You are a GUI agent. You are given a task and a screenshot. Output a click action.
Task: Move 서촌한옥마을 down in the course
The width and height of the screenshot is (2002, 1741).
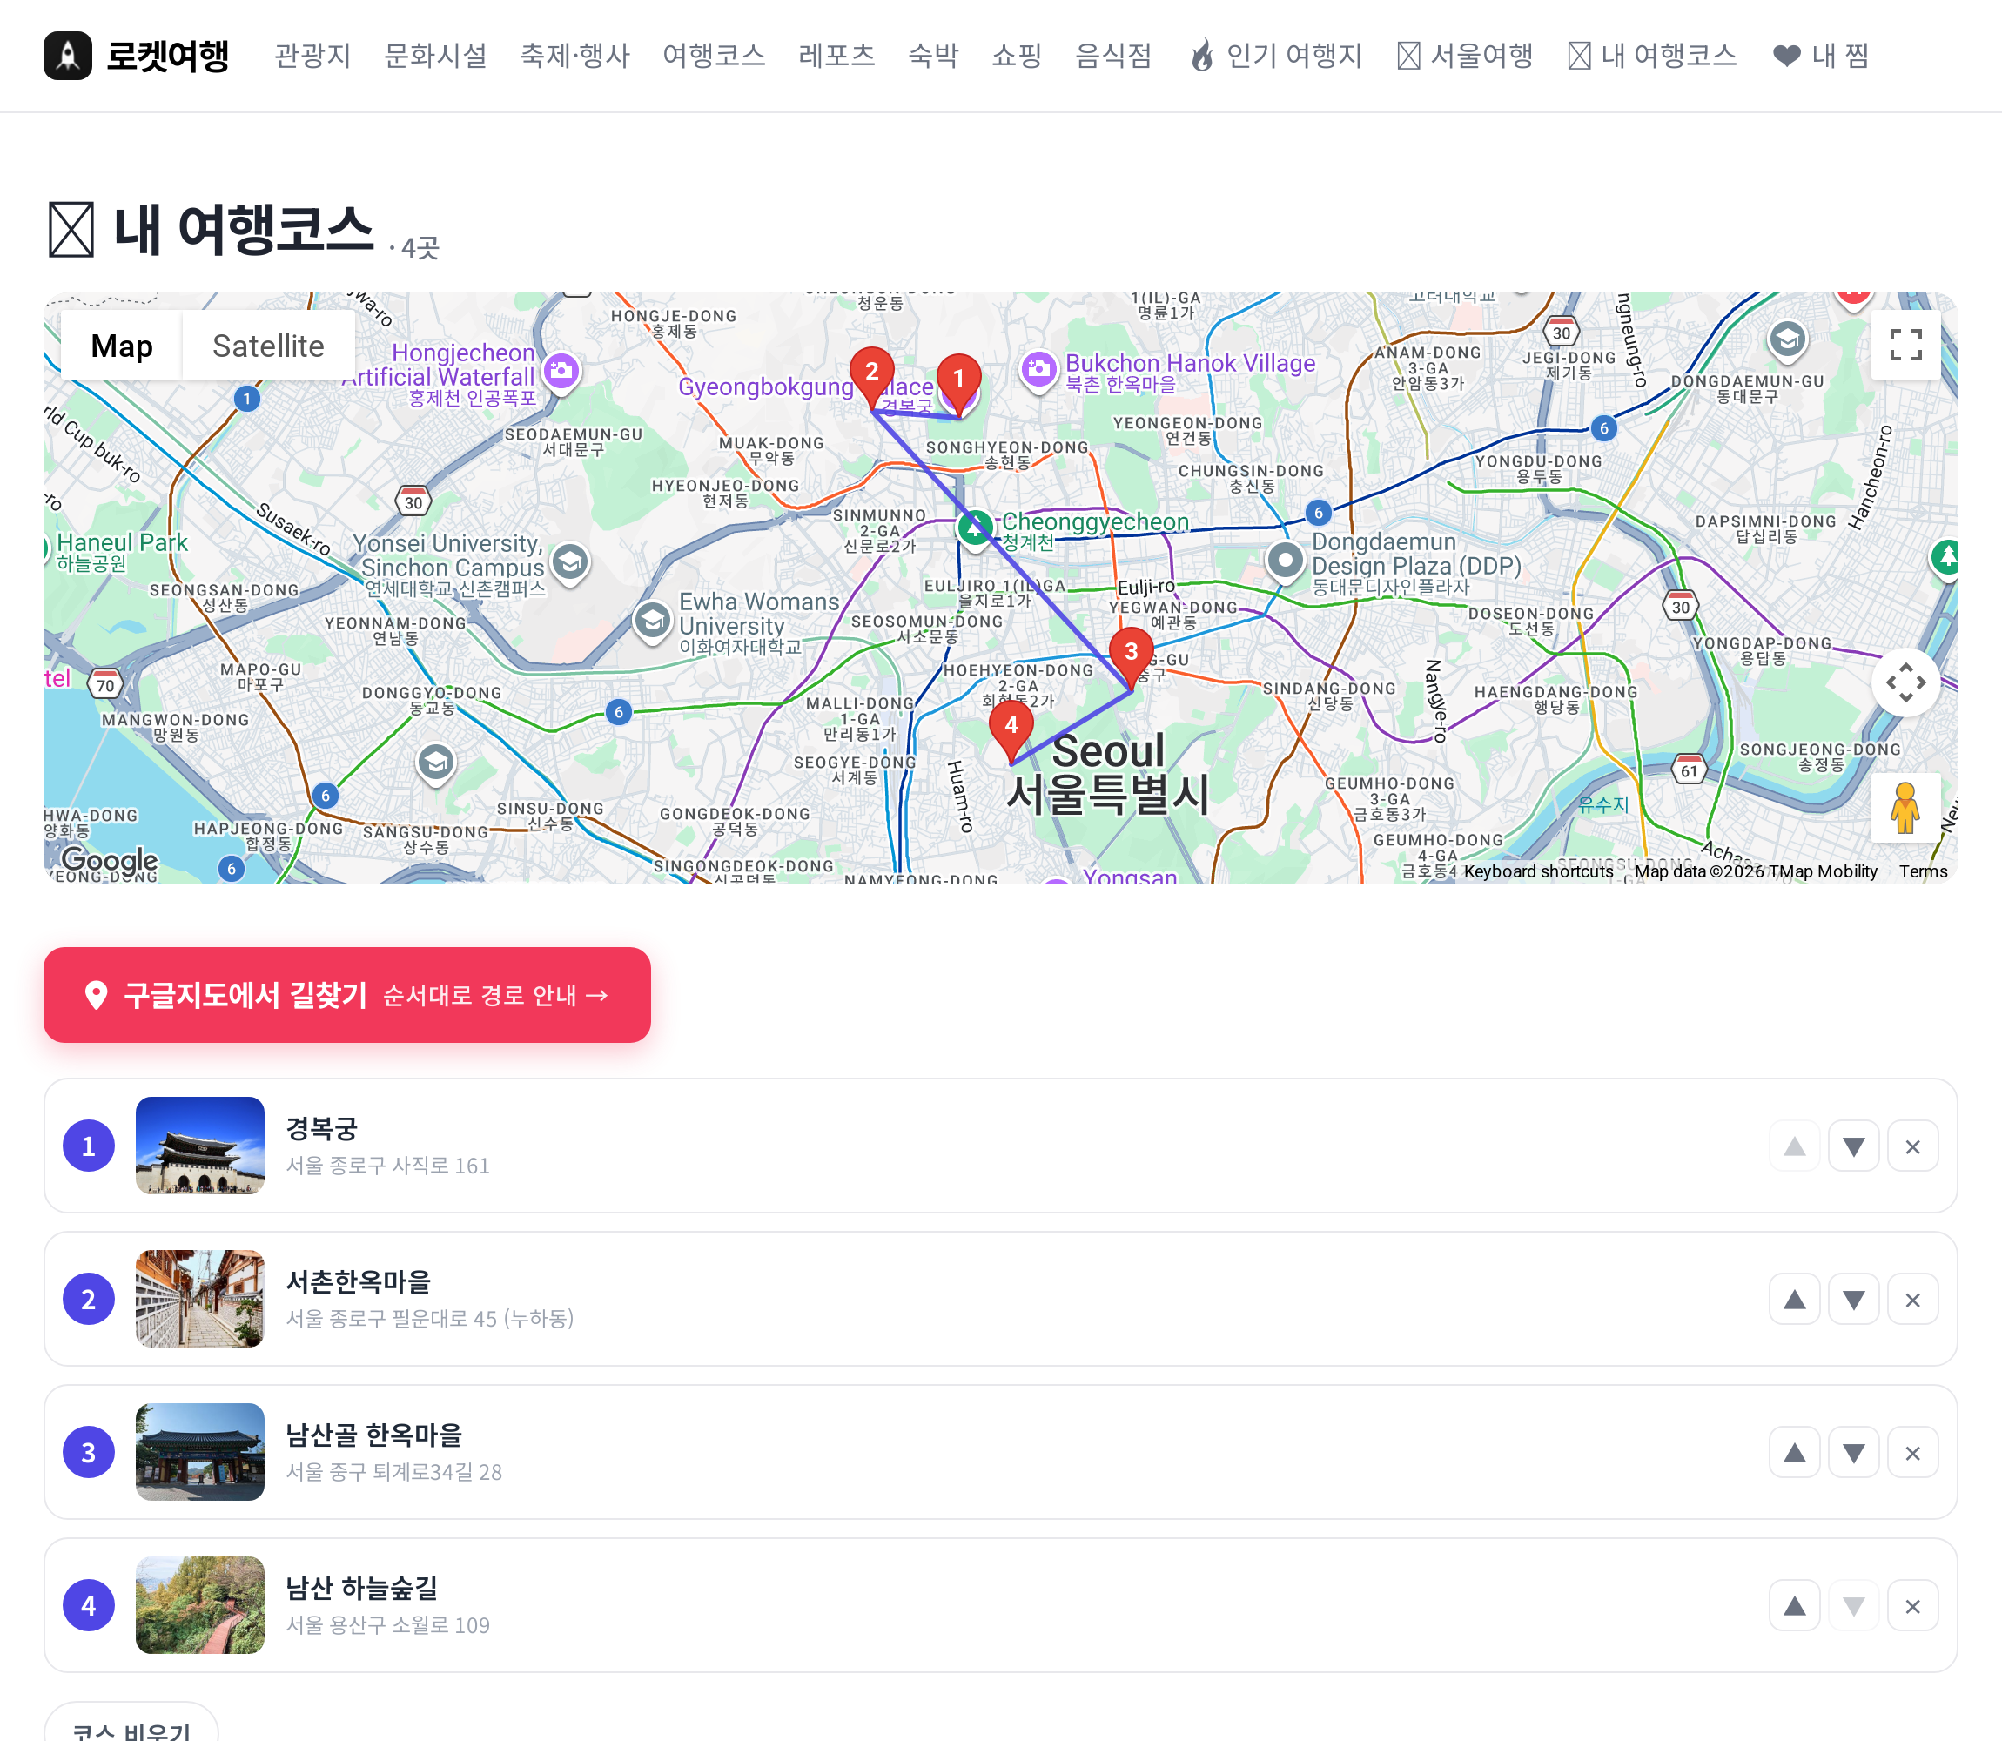point(1853,1300)
